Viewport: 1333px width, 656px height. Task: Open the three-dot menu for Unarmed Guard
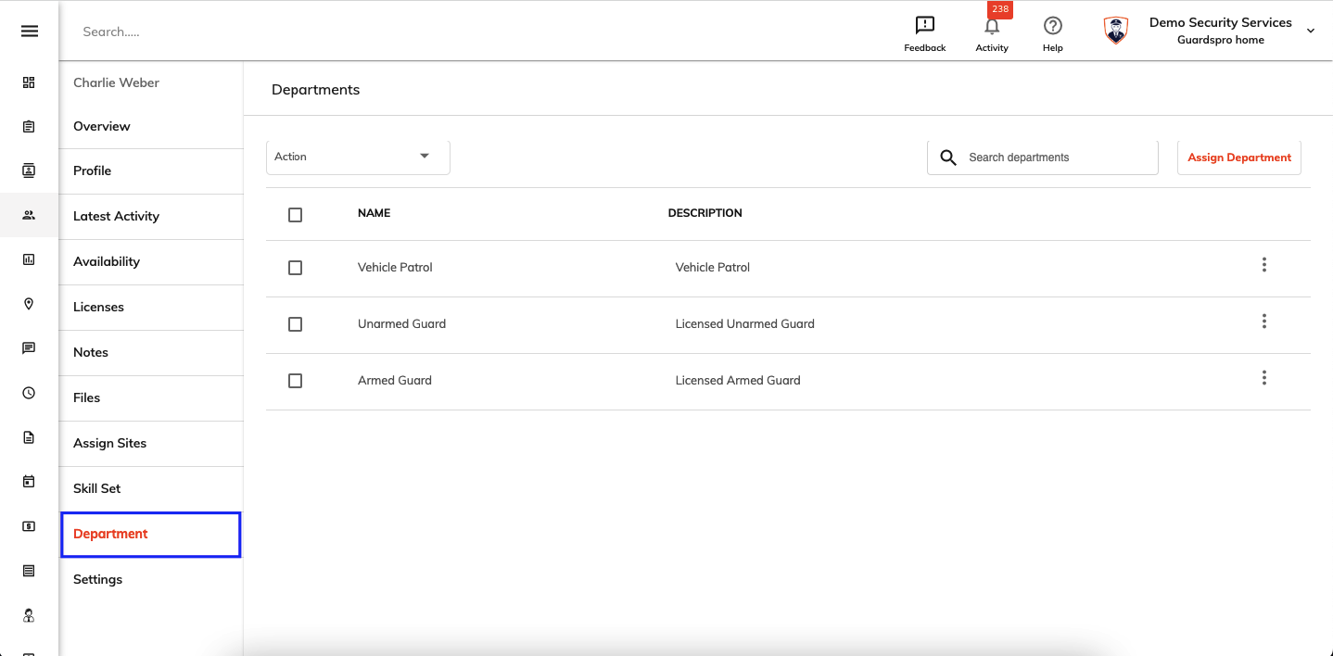tap(1263, 322)
